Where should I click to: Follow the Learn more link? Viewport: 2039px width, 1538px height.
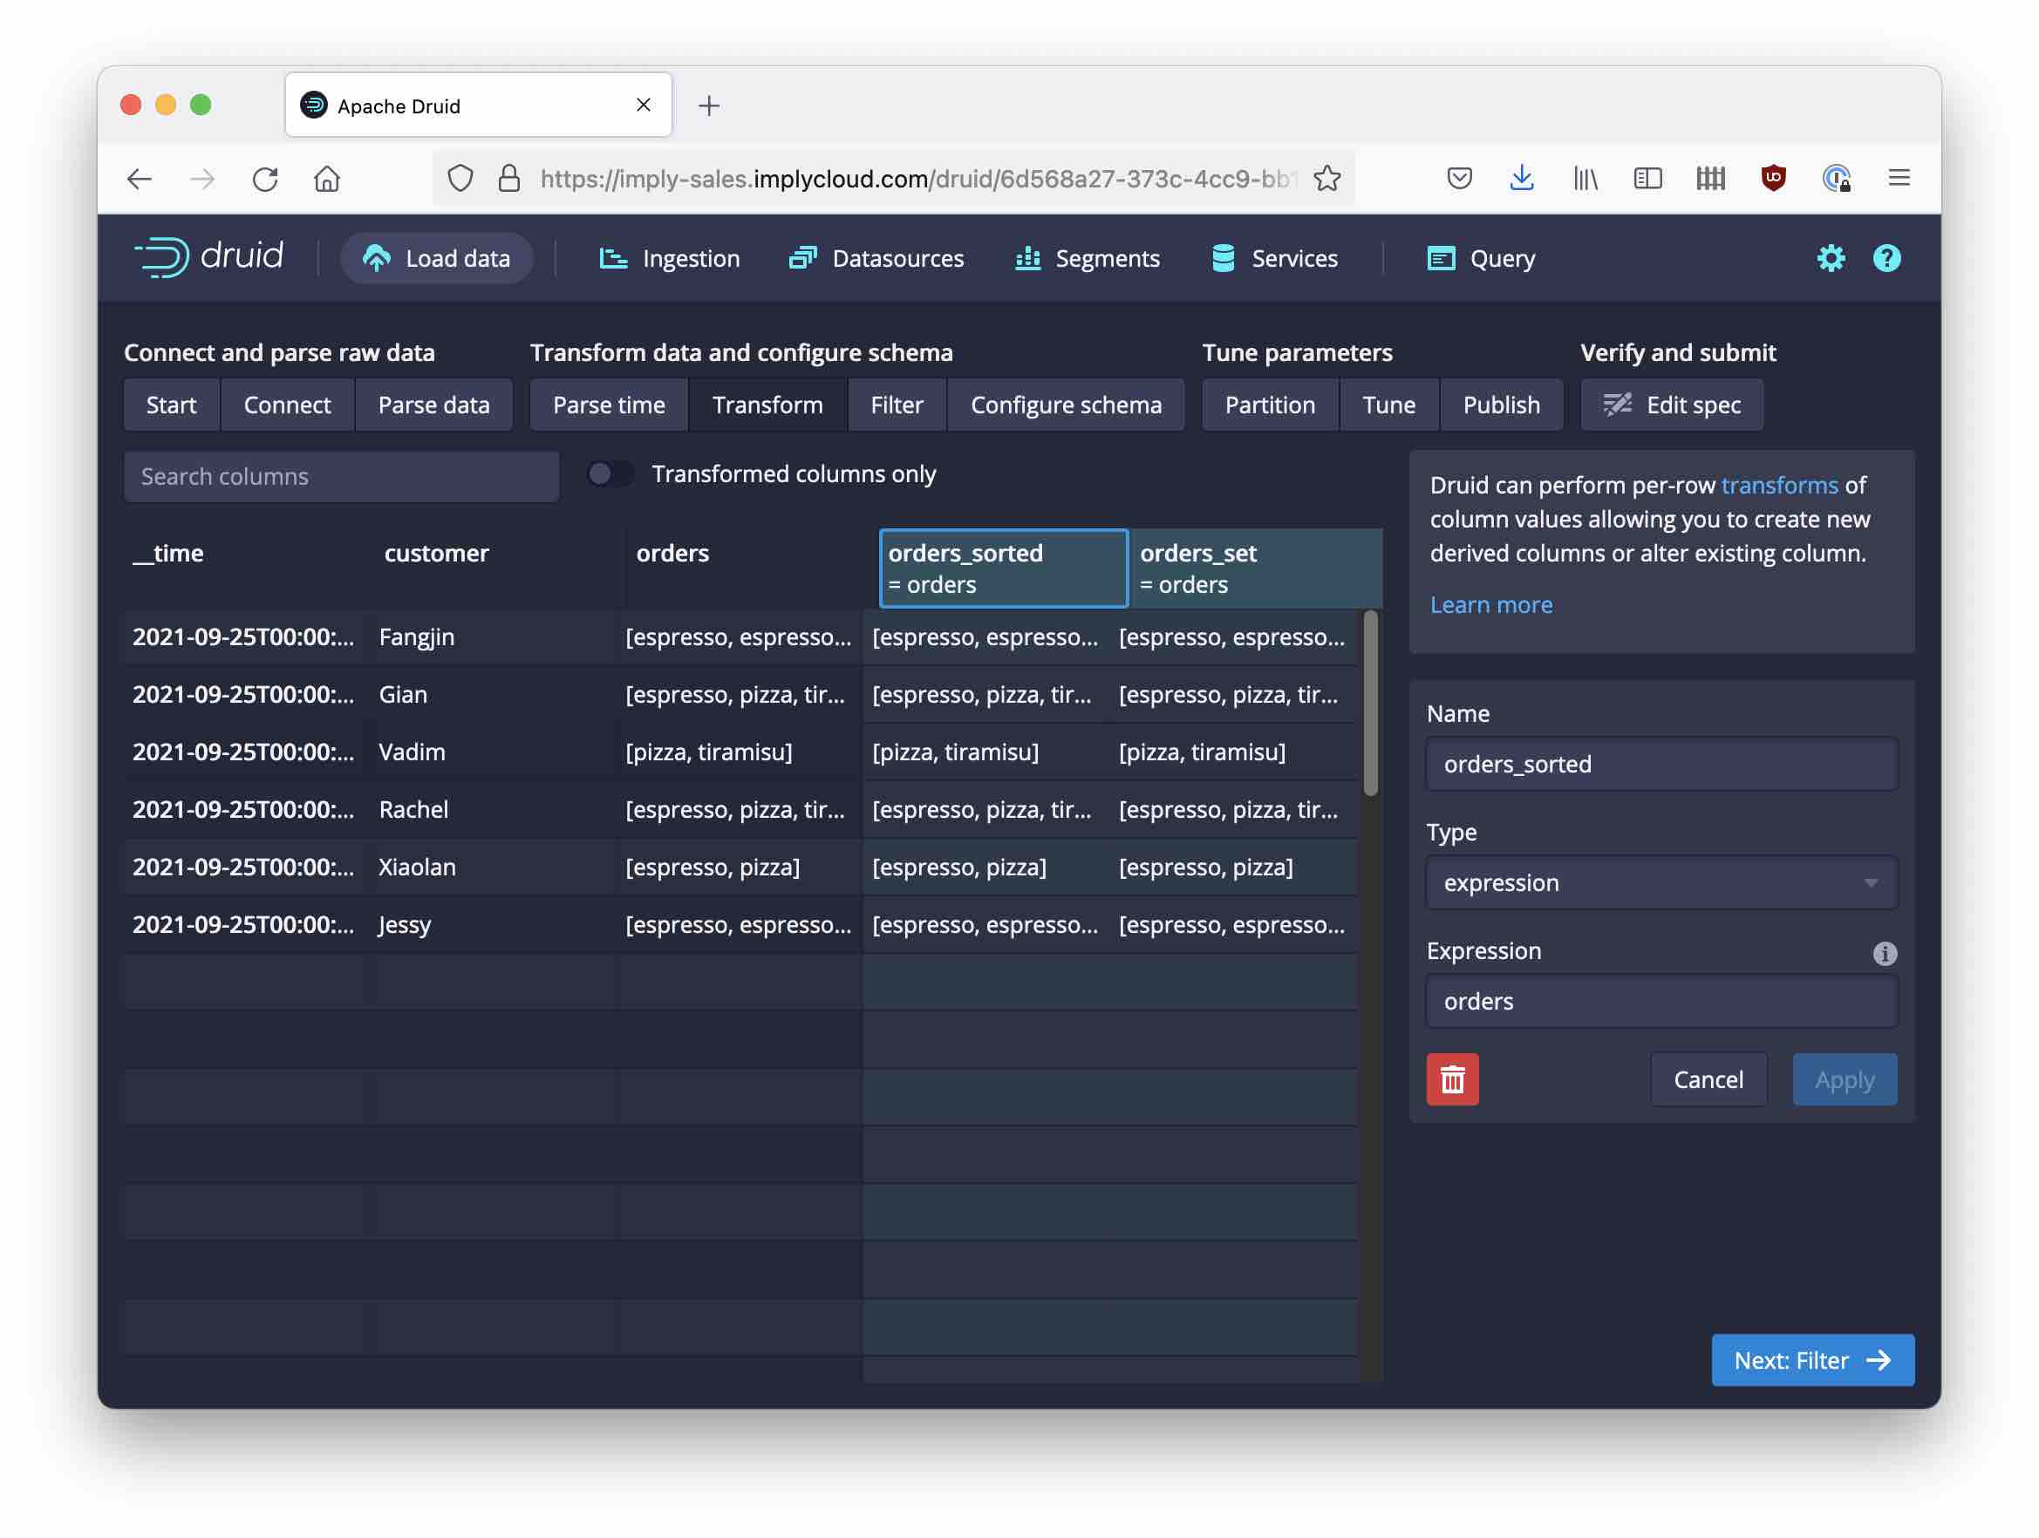[1490, 604]
